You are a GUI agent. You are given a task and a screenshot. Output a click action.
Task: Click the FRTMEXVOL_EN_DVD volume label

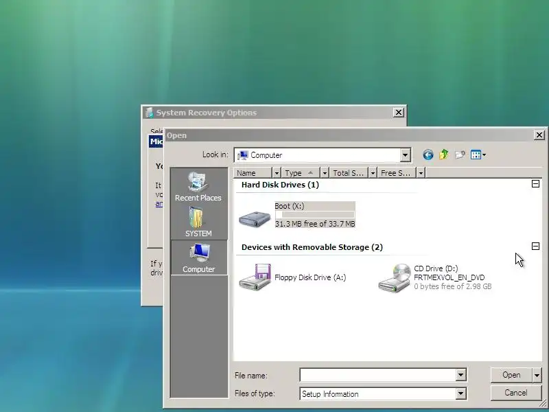point(449,277)
